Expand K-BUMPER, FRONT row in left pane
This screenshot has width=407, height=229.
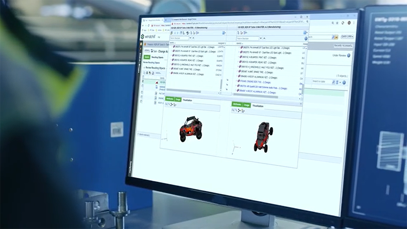pyautogui.click(x=171, y=56)
